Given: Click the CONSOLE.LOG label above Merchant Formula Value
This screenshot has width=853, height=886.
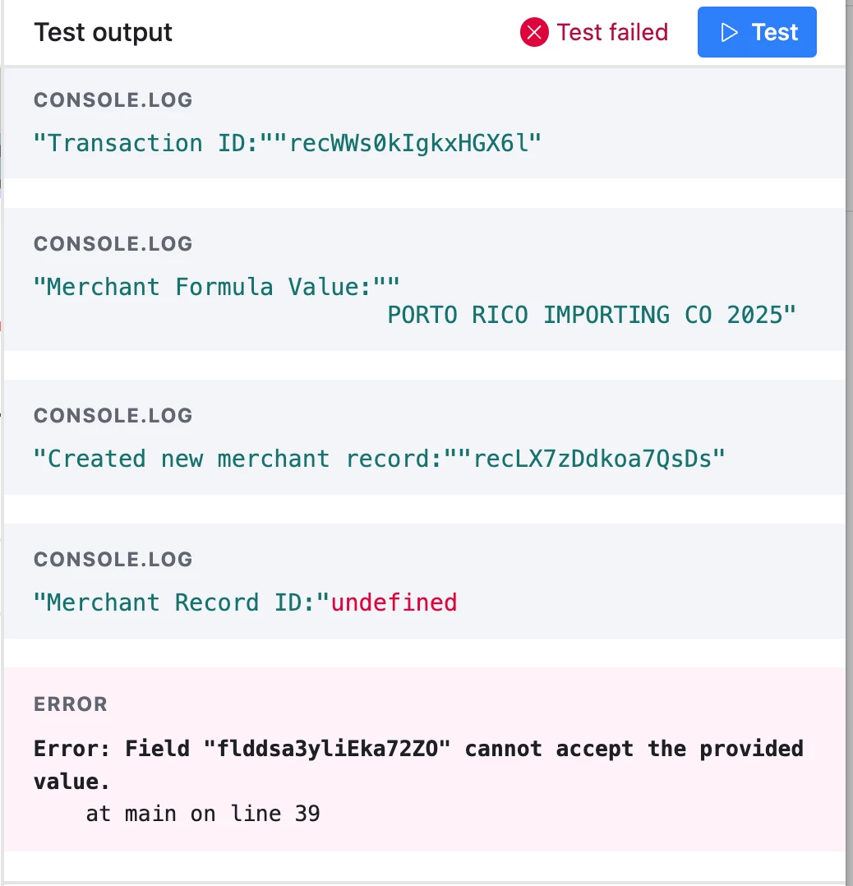Looking at the screenshot, I should [113, 244].
